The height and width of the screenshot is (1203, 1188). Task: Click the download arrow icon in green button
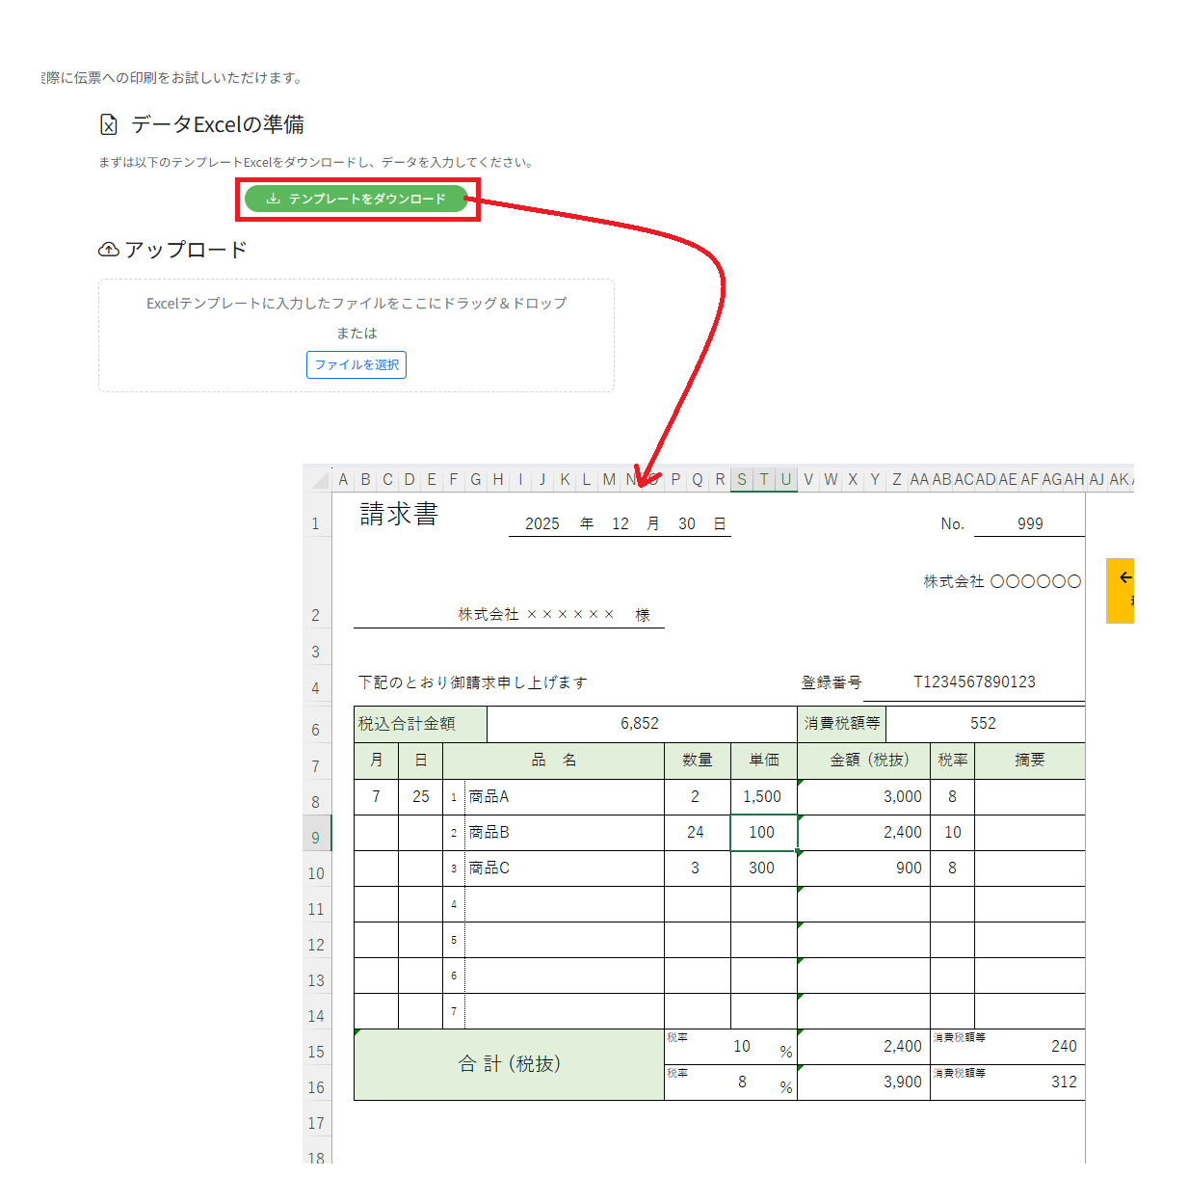point(274,199)
